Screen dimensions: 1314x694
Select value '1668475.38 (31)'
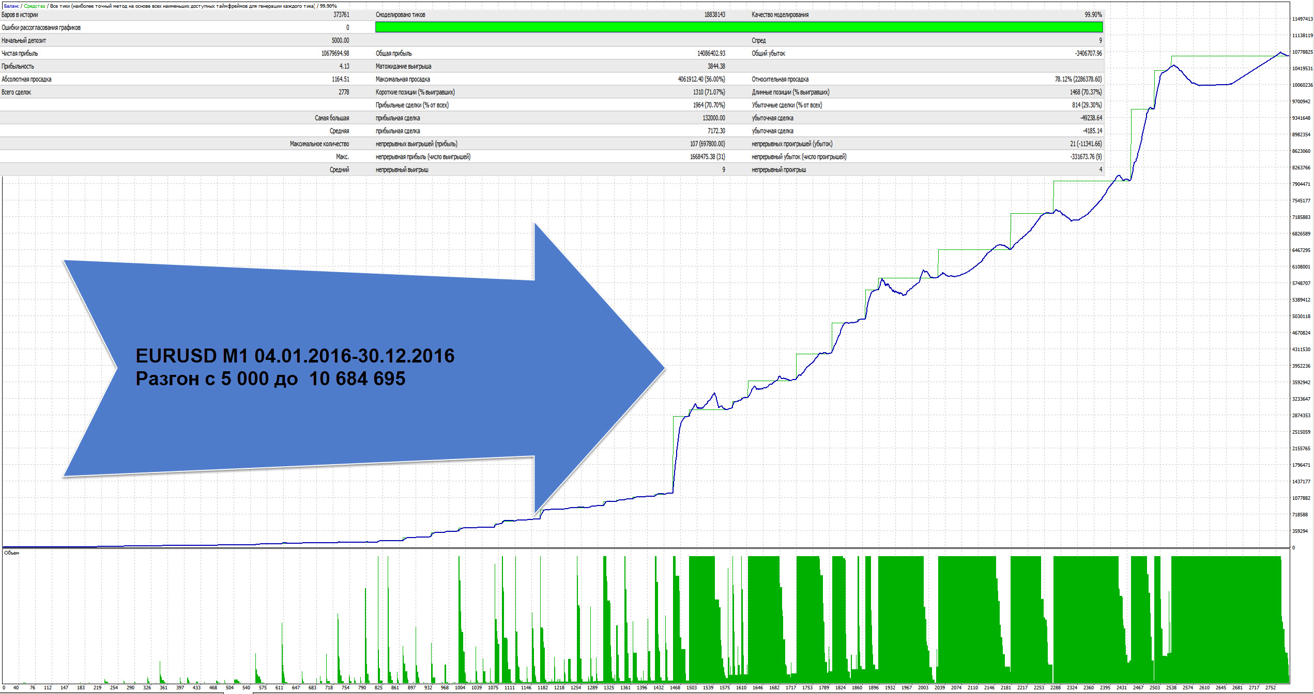707,157
